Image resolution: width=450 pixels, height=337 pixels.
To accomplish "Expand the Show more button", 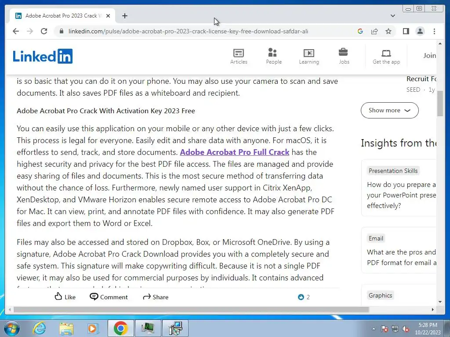I will pyautogui.click(x=389, y=110).
